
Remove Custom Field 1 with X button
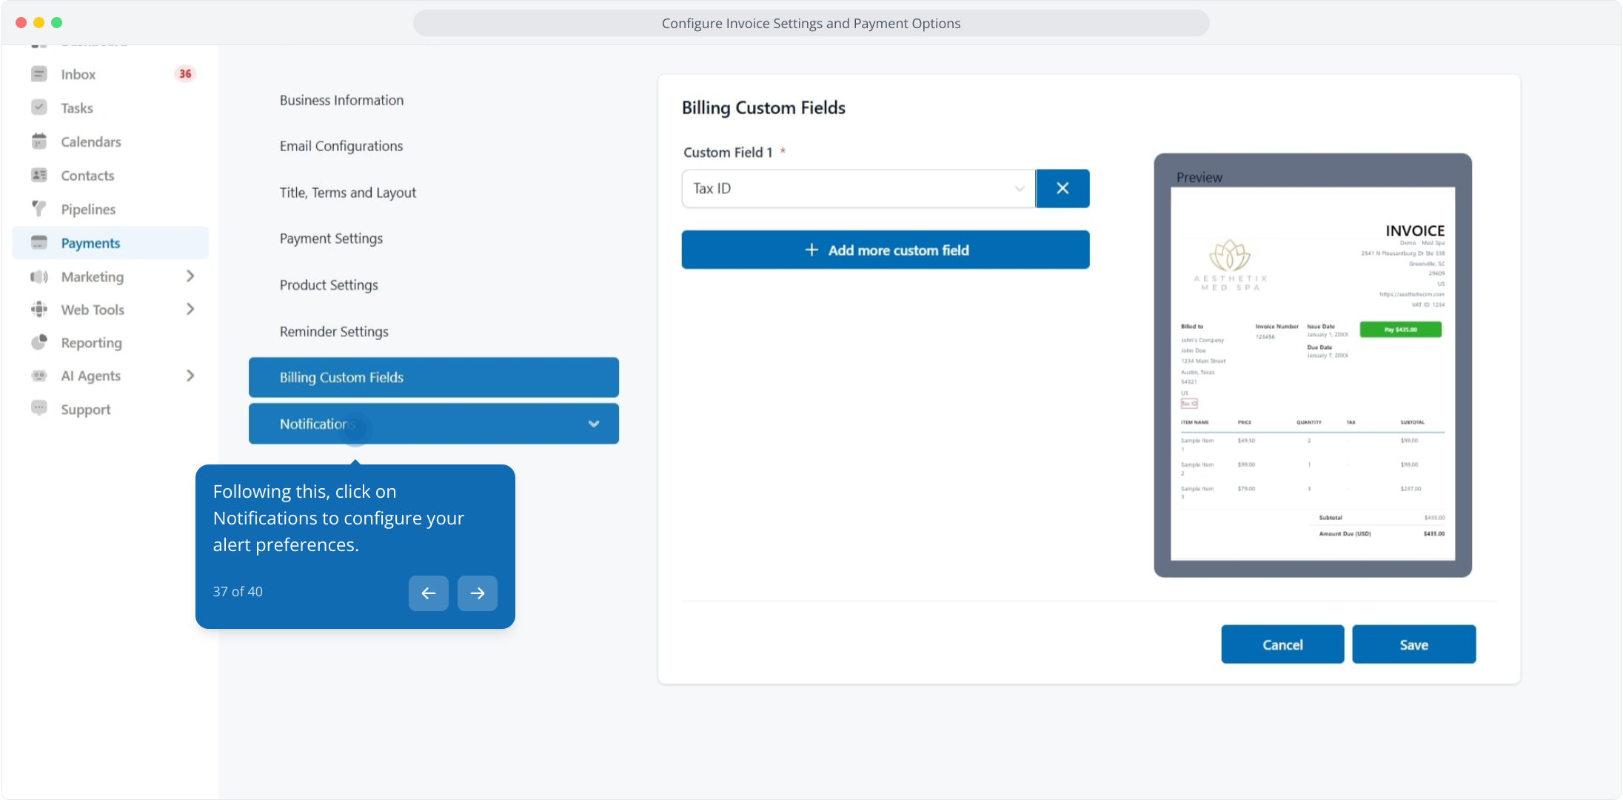click(x=1062, y=188)
